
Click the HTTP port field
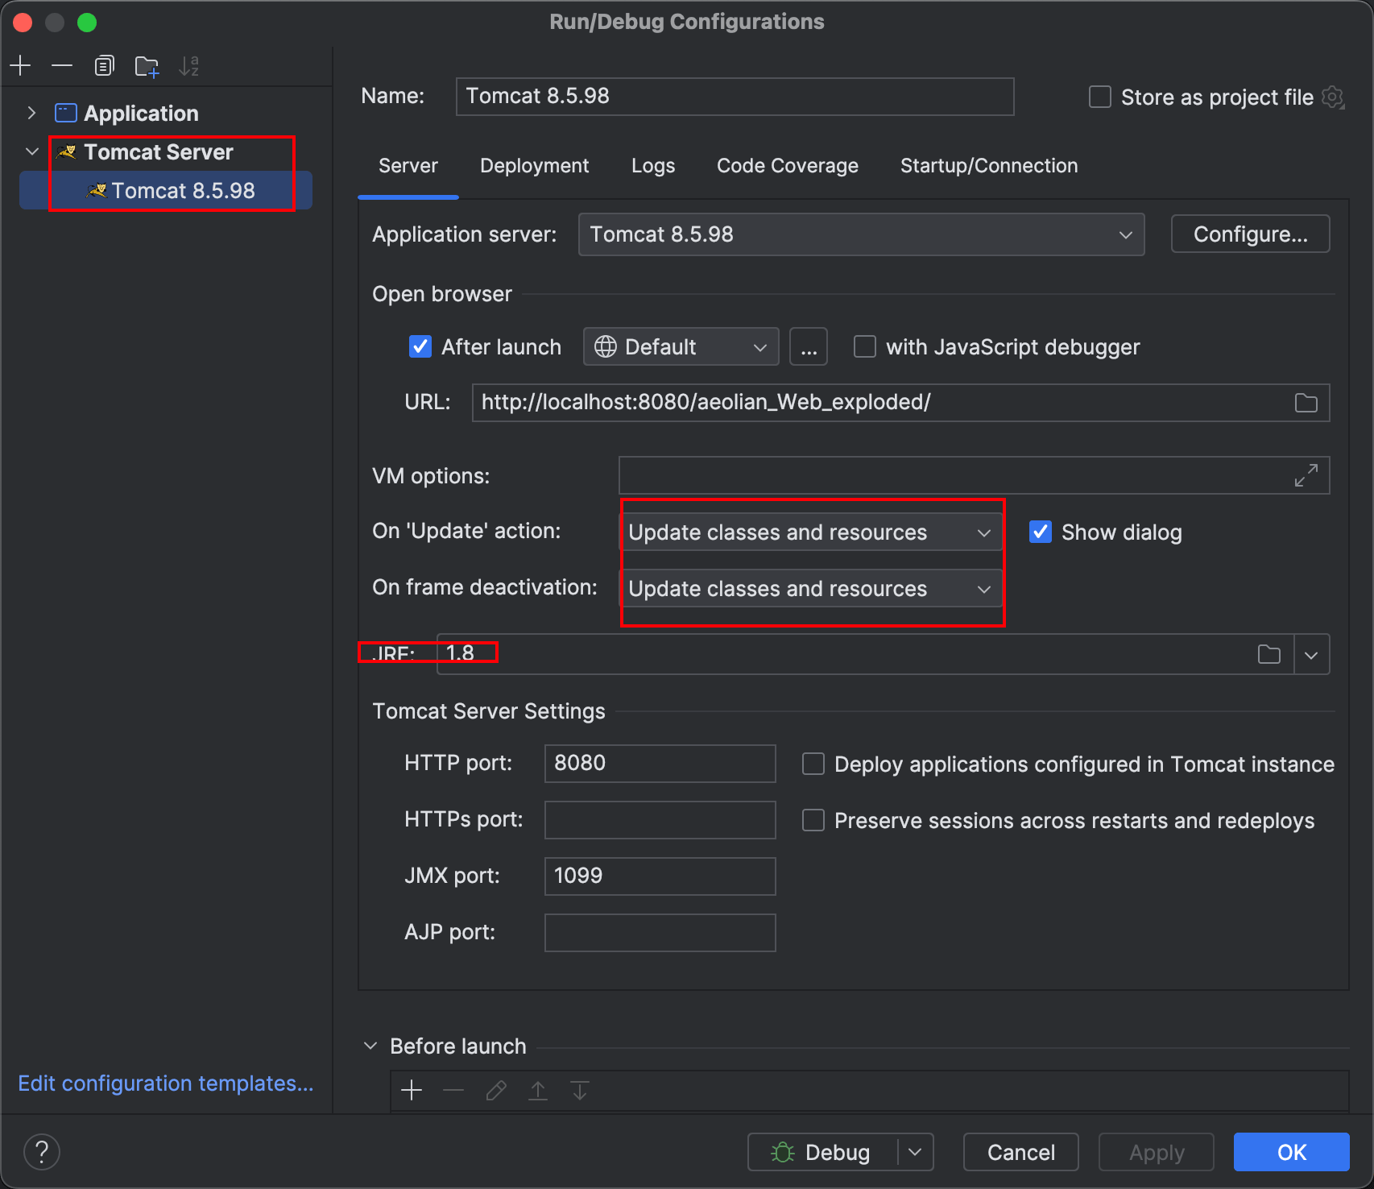(x=660, y=764)
